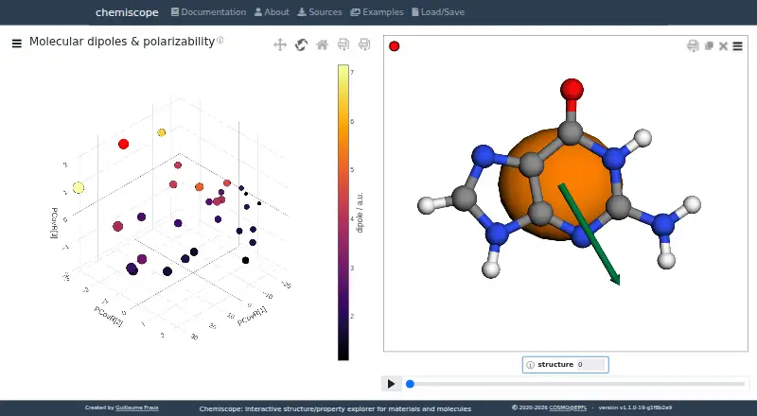Click the first download plot image icon
Screen dimensions: 757x416
pyautogui.click(x=343, y=44)
